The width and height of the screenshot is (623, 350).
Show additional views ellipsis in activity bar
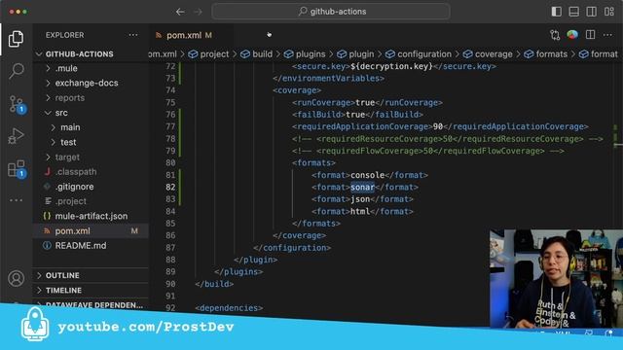coord(16,200)
